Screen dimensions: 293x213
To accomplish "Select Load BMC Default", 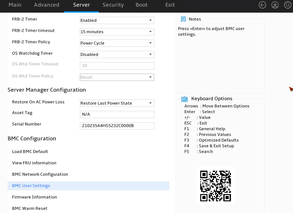I will tap(30, 151).
